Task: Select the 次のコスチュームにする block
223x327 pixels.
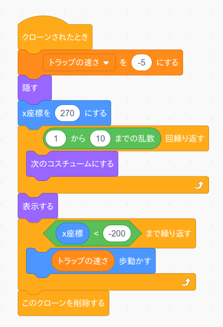Action: tap(72, 164)
